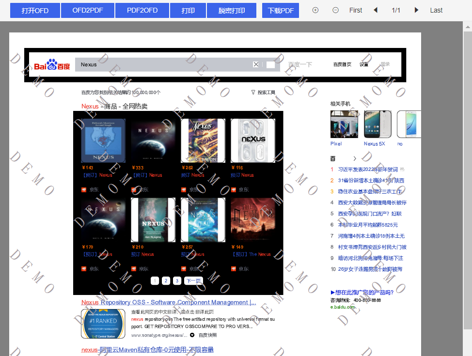Click the Baidu logo
472x356 pixels.
pos(52,65)
